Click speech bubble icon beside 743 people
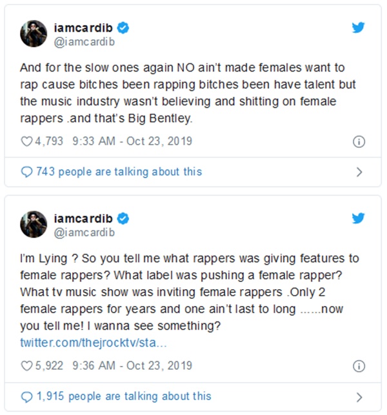This screenshot has width=387, height=415. (x=26, y=172)
